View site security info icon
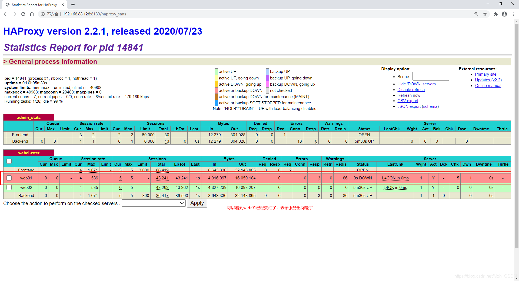The image size is (519, 281). (x=43, y=14)
